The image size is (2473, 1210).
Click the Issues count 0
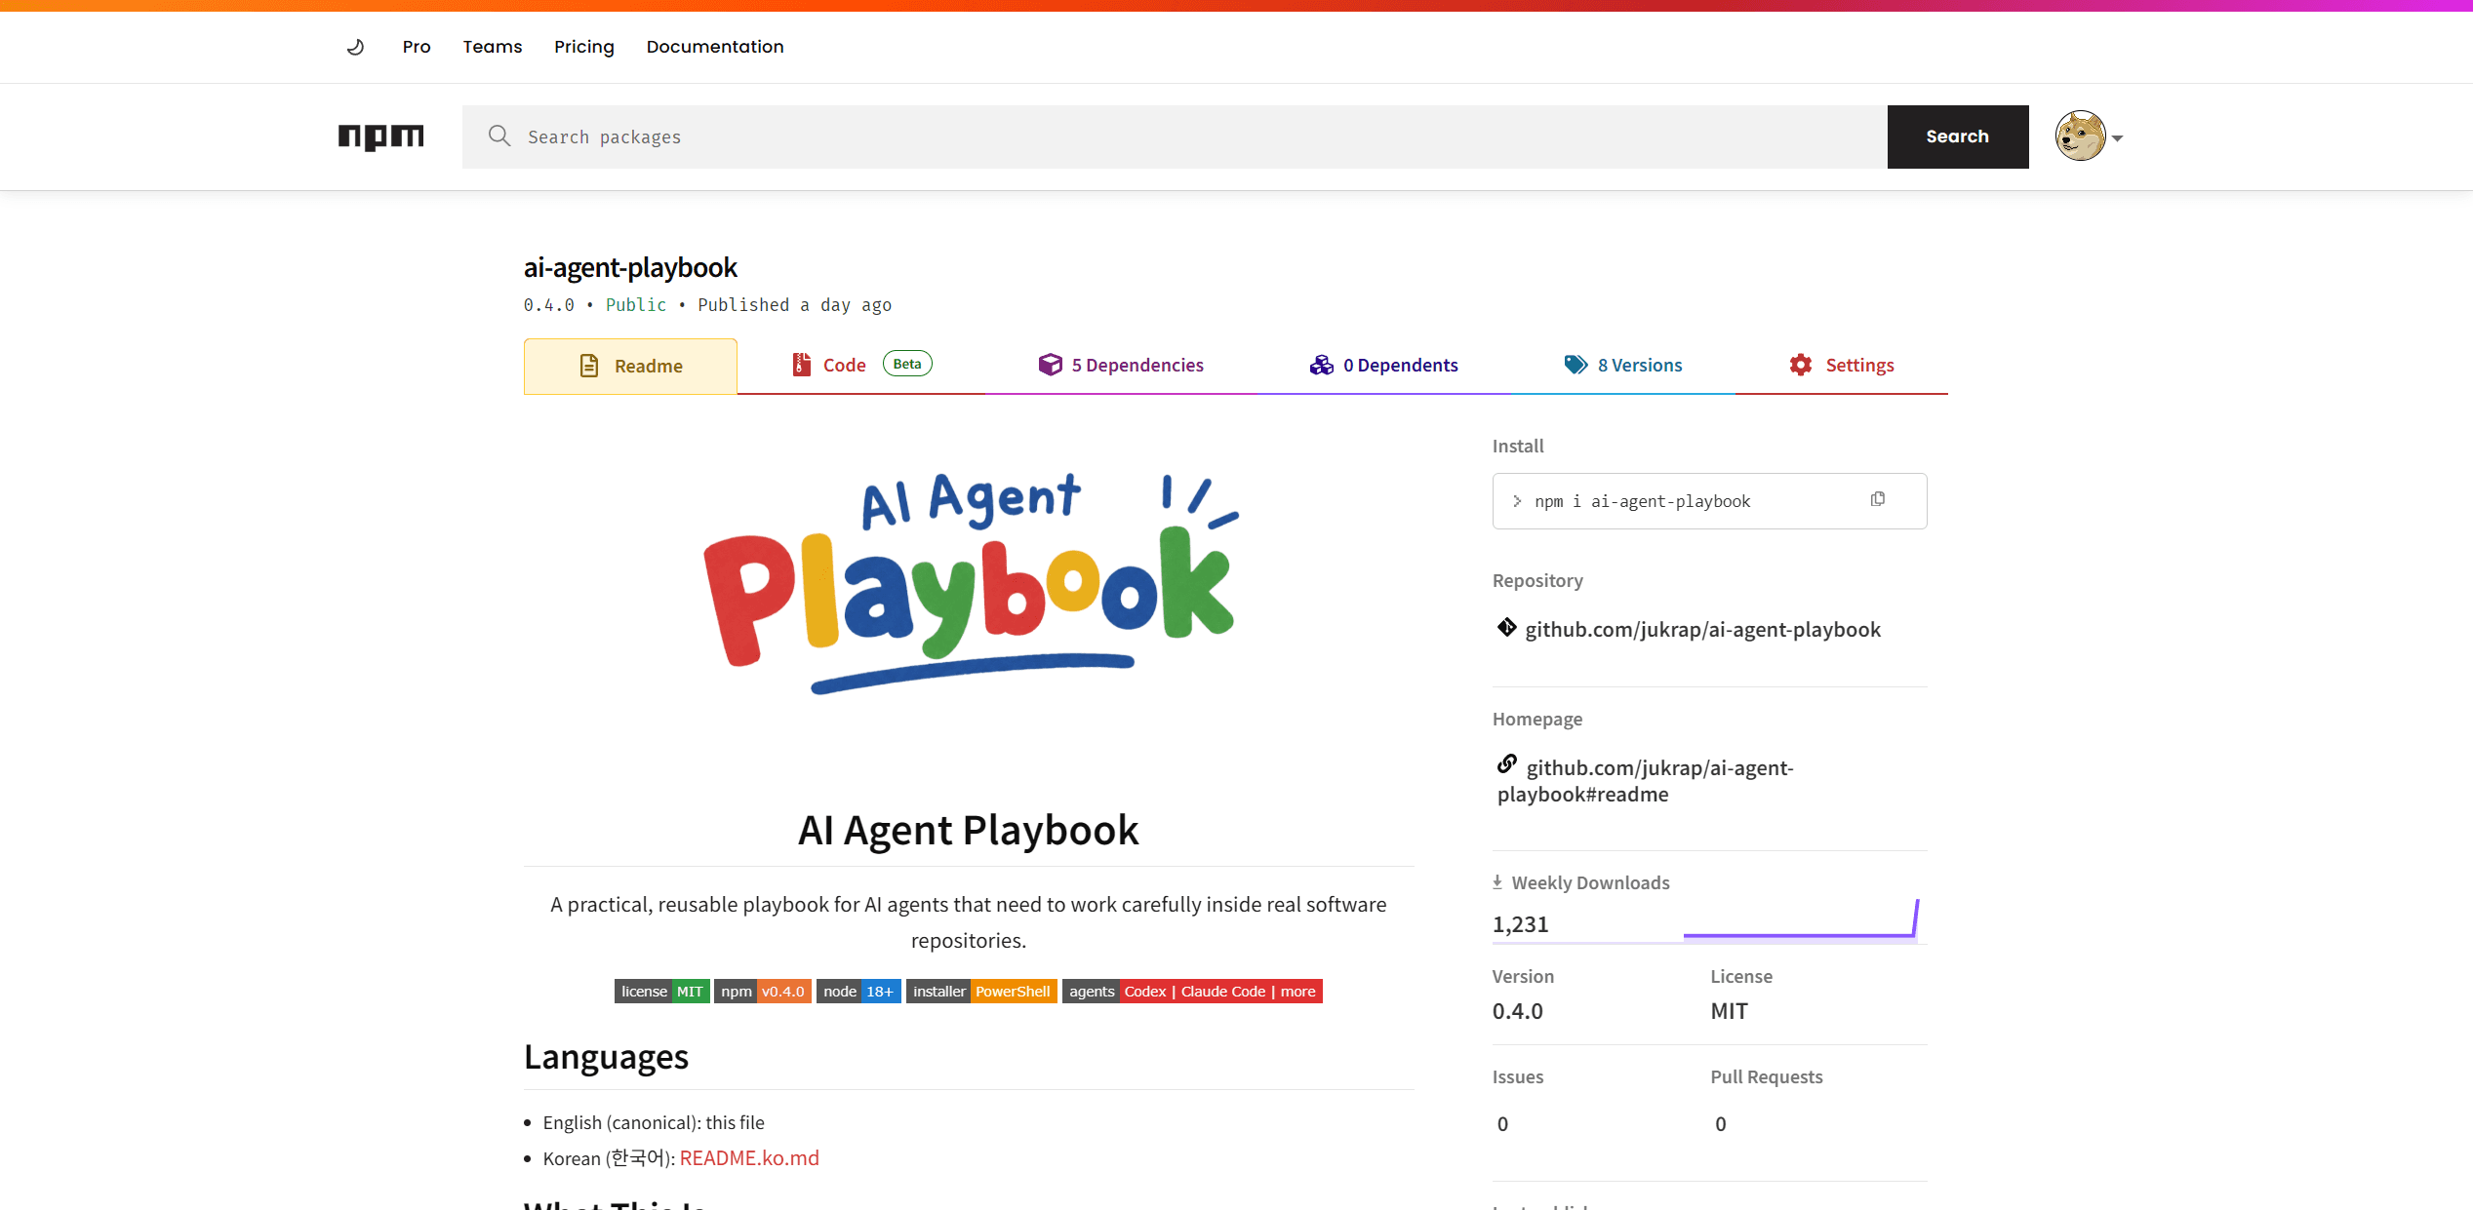(x=1502, y=1124)
